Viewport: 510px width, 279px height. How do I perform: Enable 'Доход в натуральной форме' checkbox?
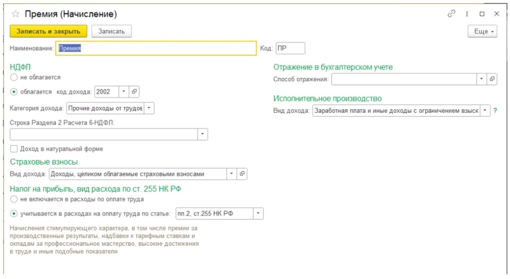click(x=14, y=149)
